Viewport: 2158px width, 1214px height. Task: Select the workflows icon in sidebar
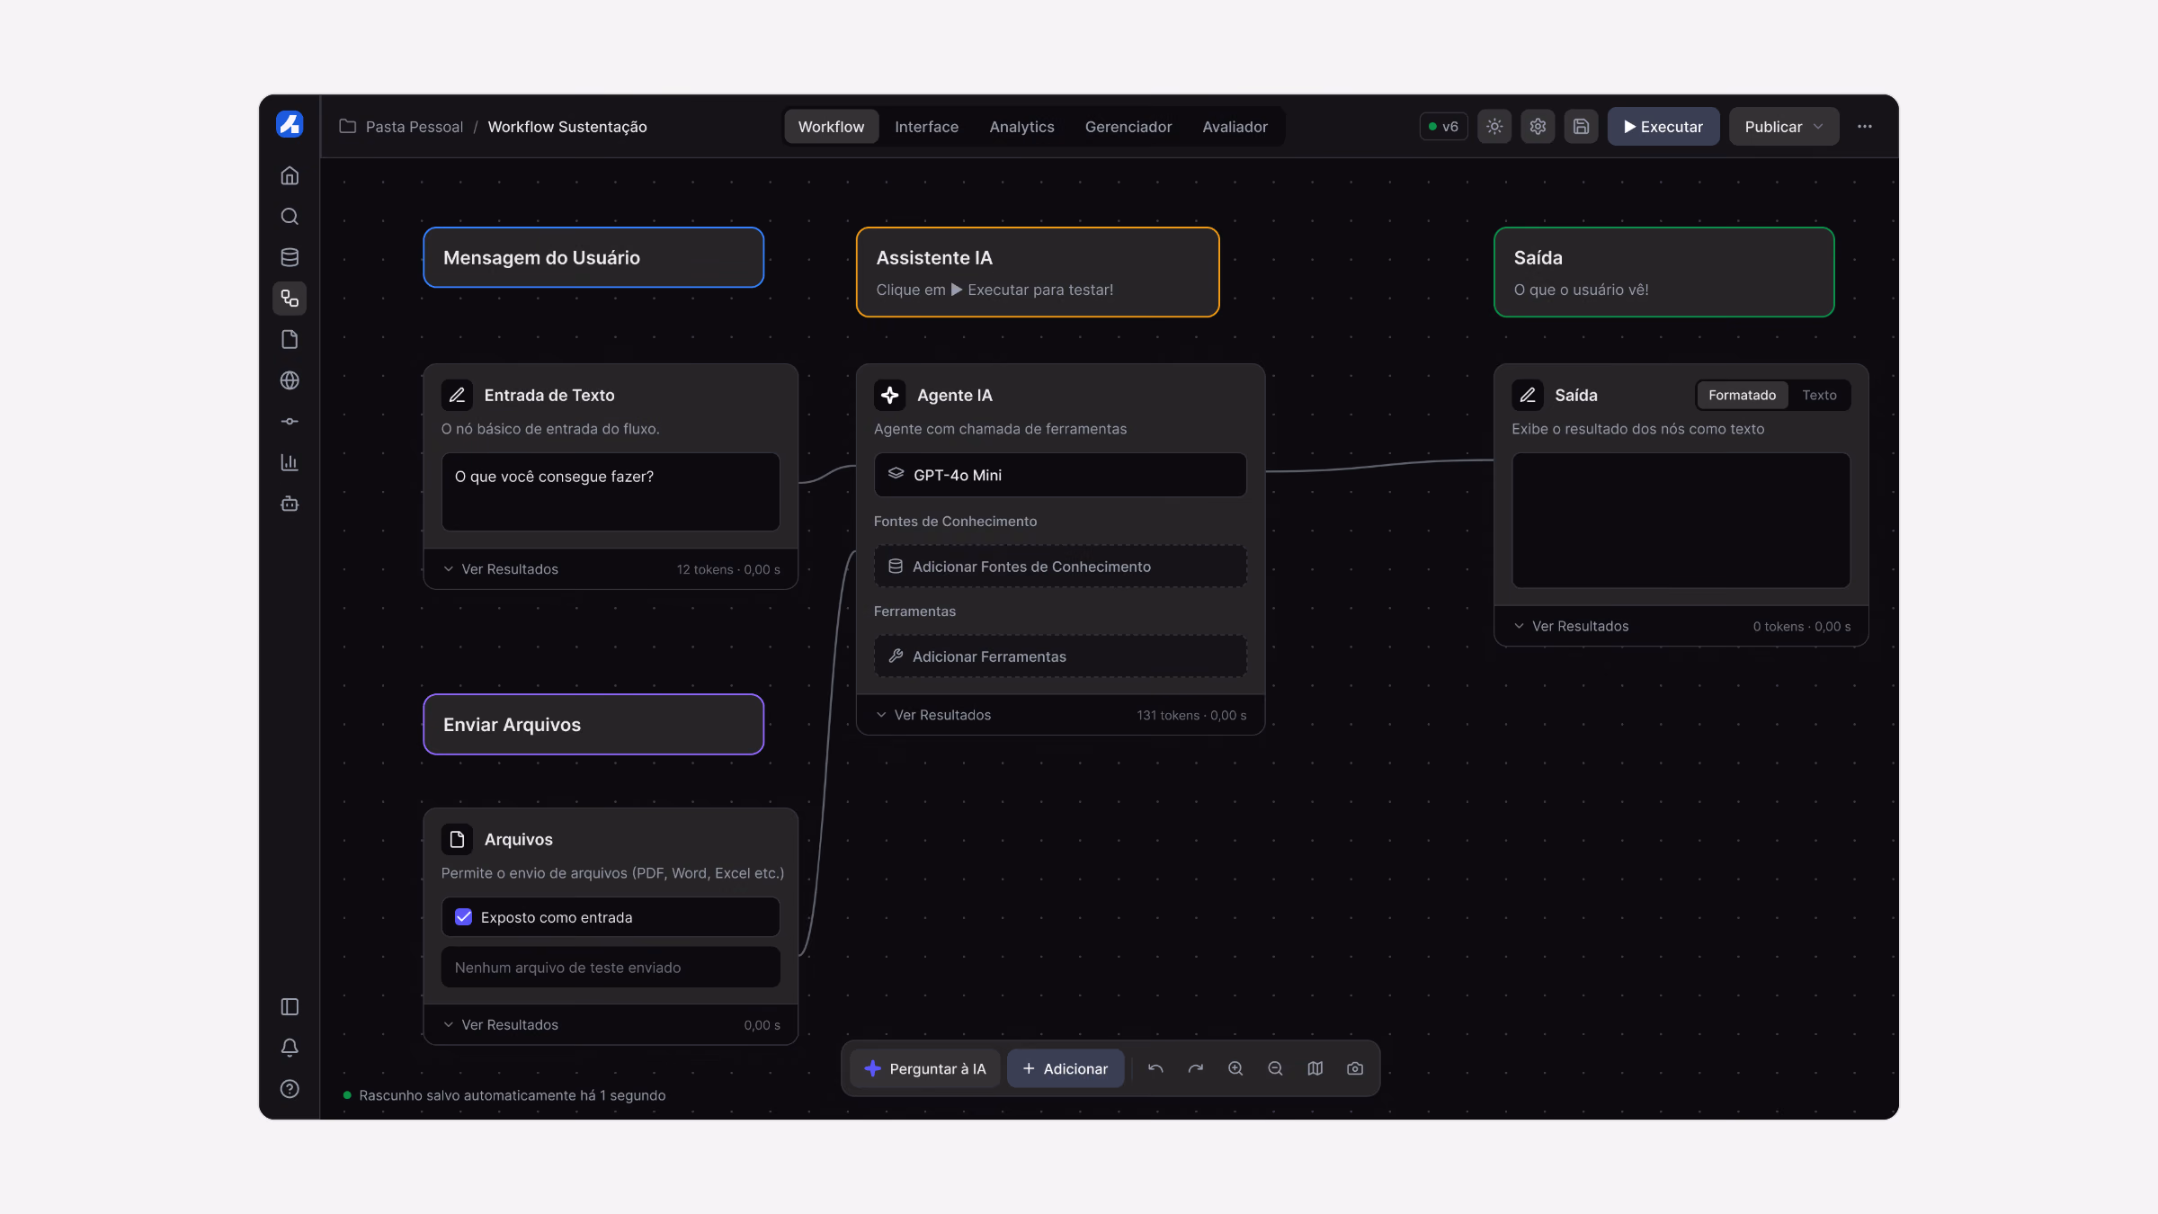[x=290, y=299]
